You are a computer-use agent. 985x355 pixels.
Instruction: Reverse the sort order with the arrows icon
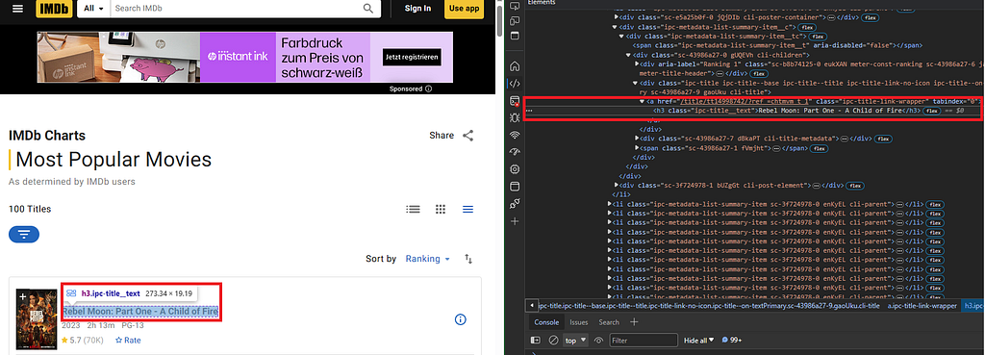(x=468, y=259)
